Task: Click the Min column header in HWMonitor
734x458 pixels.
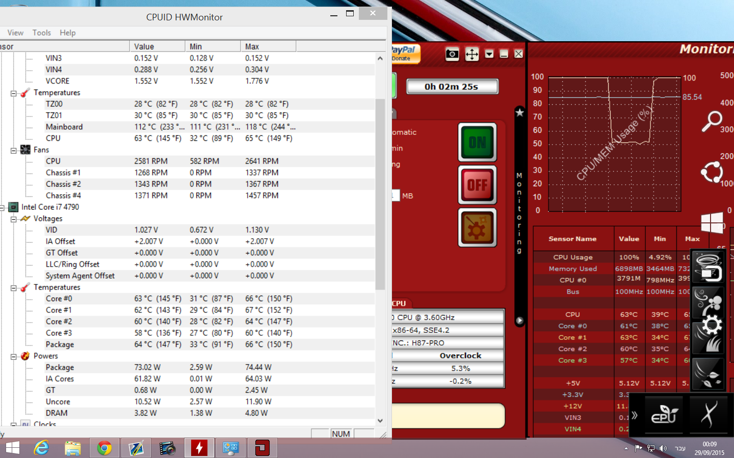Action: pos(213,46)
